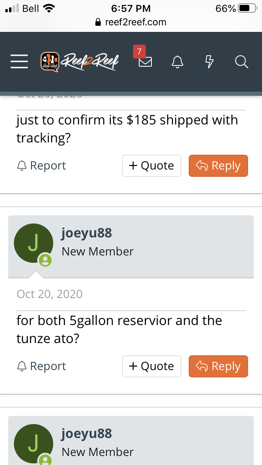The height and width of the screenshot is (465, 262).
Task: Quote the $185 shipped with tracking post
Action: (x=151, y=166)
